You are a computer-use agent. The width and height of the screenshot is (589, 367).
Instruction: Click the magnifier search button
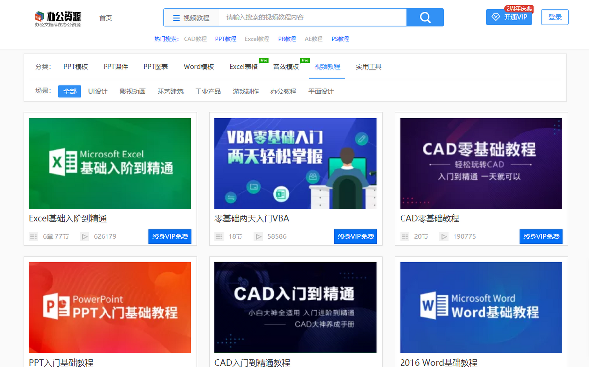[x=425, y=18]
